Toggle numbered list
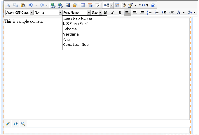 (149, 13)
